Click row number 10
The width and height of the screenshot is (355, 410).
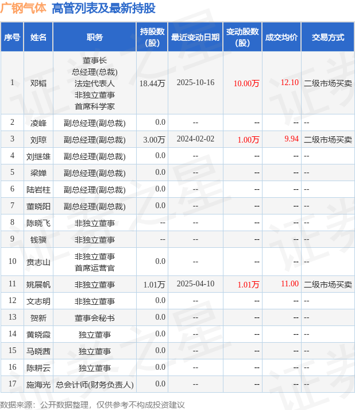pos(12,261)
